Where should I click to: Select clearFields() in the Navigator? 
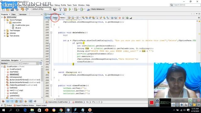click(14, 72)
